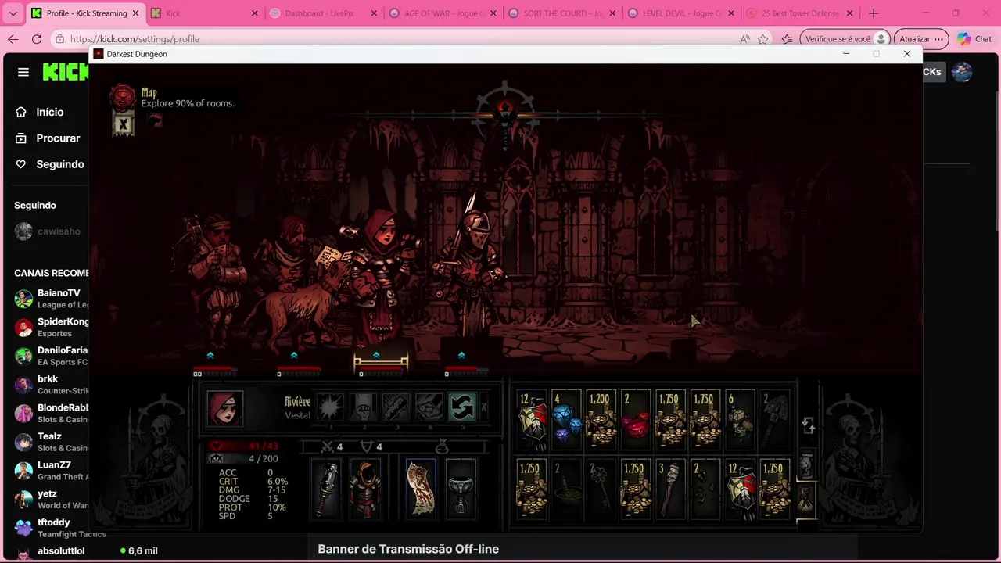1001x563 pixels.
Task: Select the third Vestal skill slot
Action: click(x=396, y=407)
